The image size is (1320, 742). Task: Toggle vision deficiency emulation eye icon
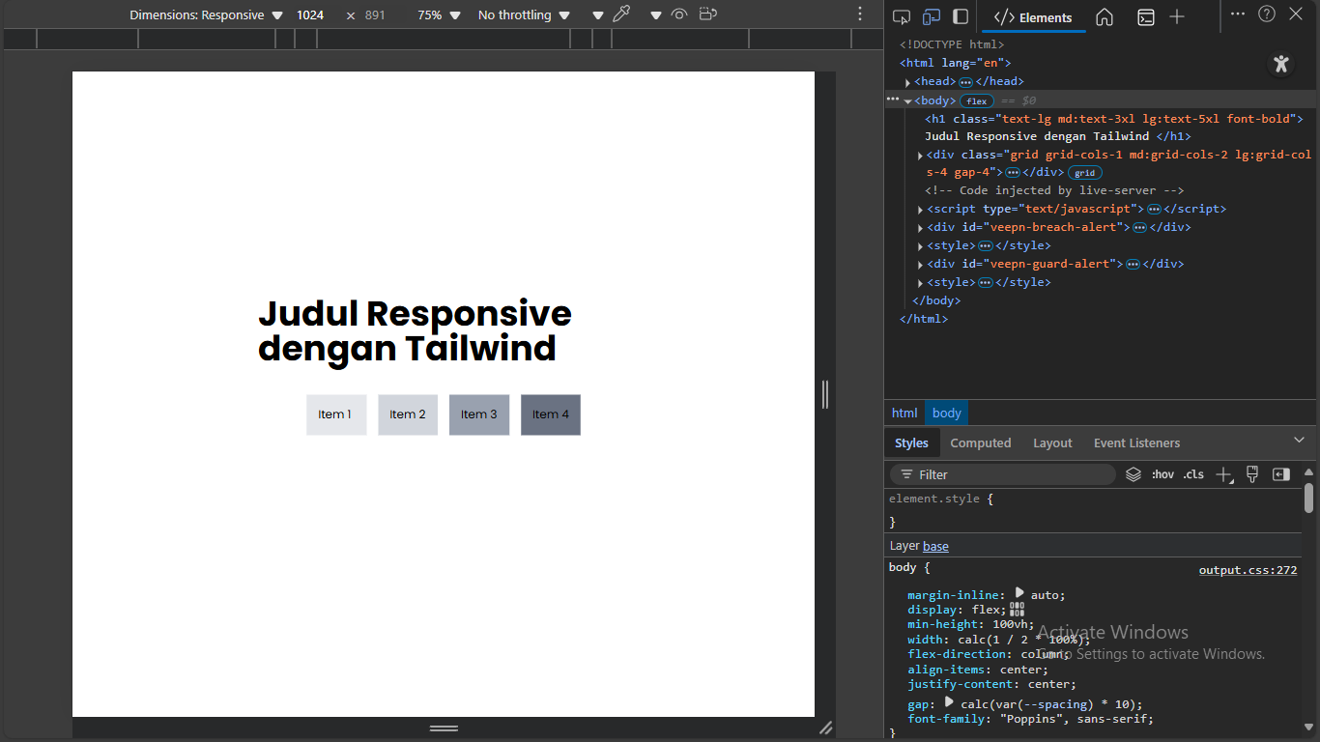click(679, 14)
